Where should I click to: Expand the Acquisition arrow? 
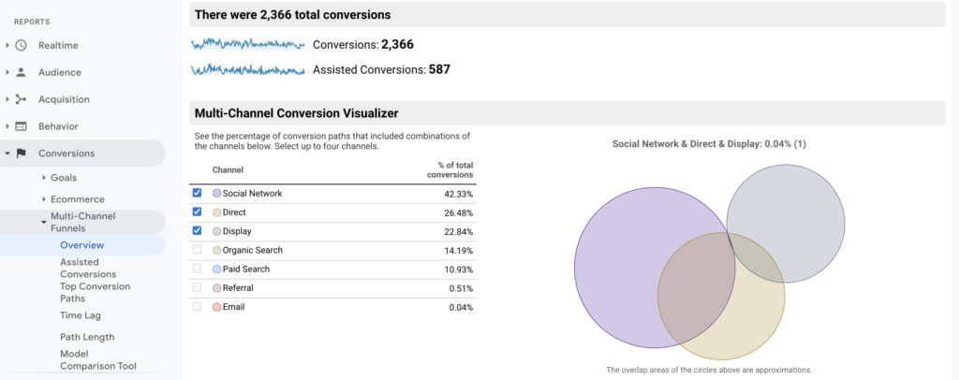[7, 99]
